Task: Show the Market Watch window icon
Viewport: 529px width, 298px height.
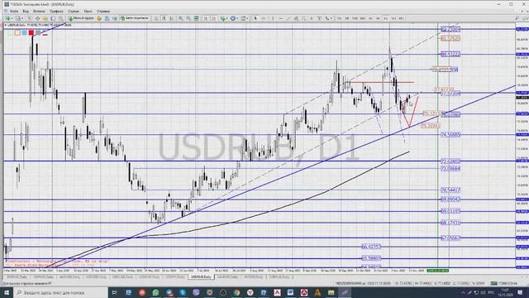Action: pos(30,18)
